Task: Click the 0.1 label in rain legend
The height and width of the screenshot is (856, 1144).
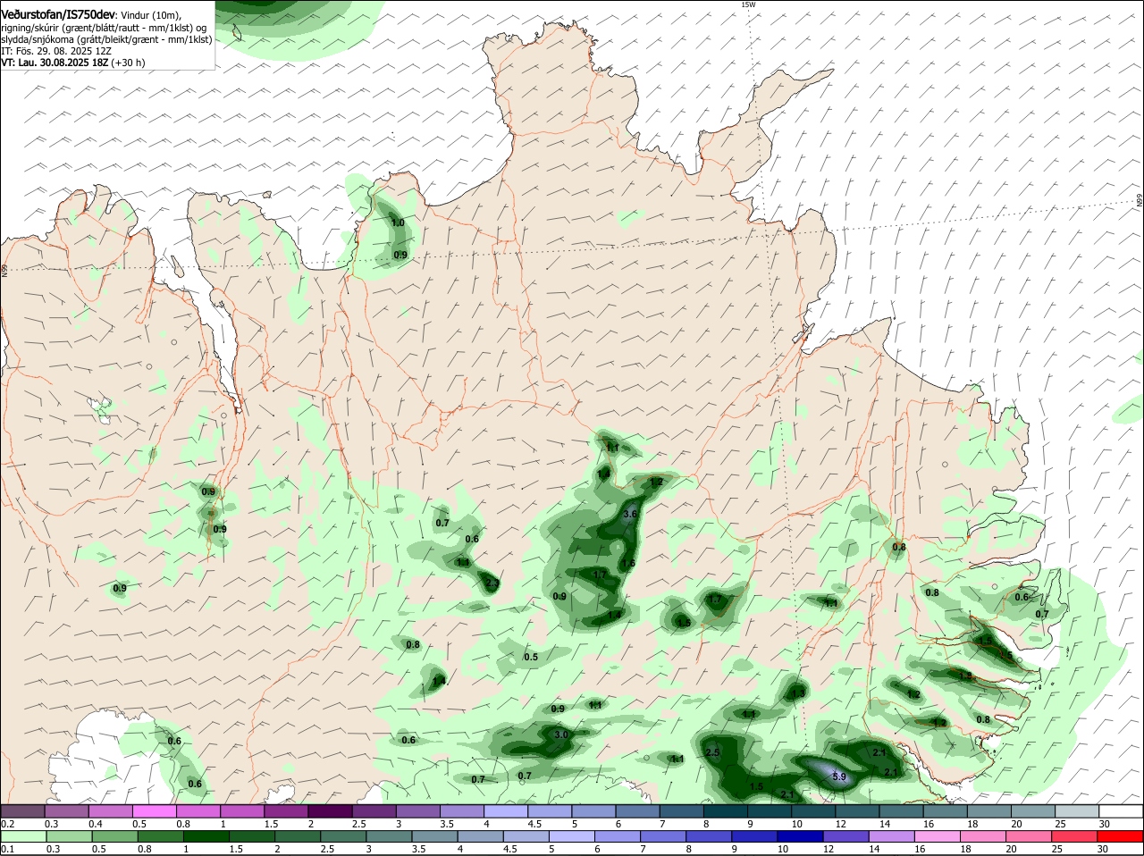Action: pos(8,849)
